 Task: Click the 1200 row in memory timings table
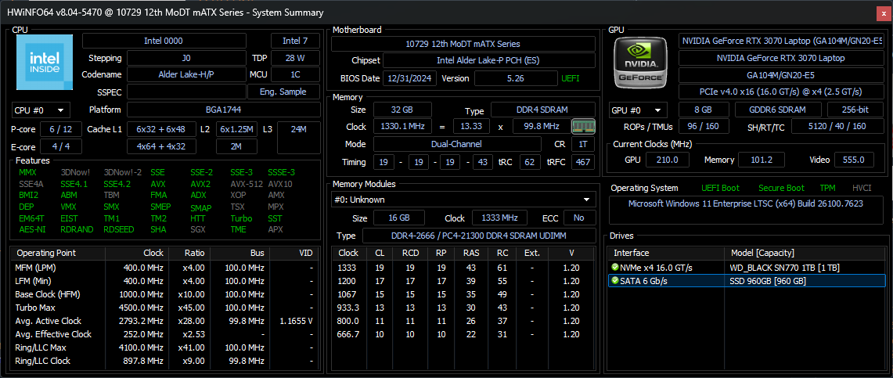[x=463, y=281]
